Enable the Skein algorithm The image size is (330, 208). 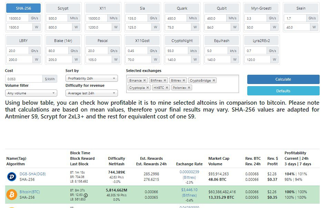pos(301,8)
